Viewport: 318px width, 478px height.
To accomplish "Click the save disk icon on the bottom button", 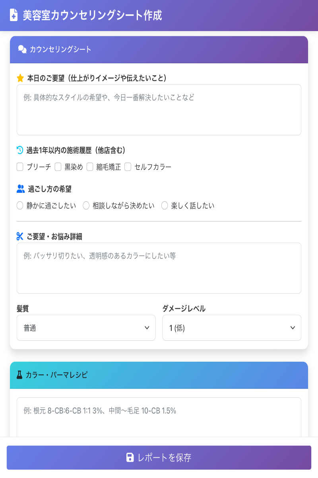I will [130, 458].
